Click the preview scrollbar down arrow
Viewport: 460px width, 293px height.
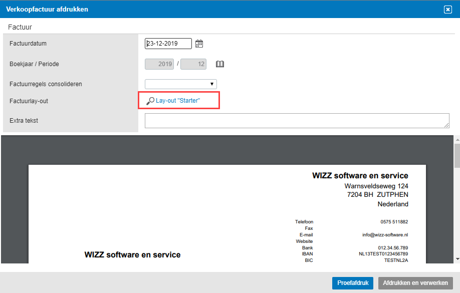coord(456,259)
